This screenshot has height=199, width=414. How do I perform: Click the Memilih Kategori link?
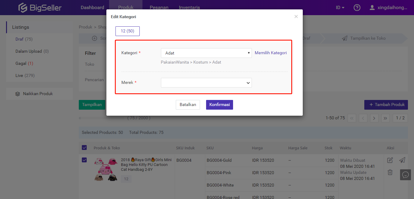[271, 53]
